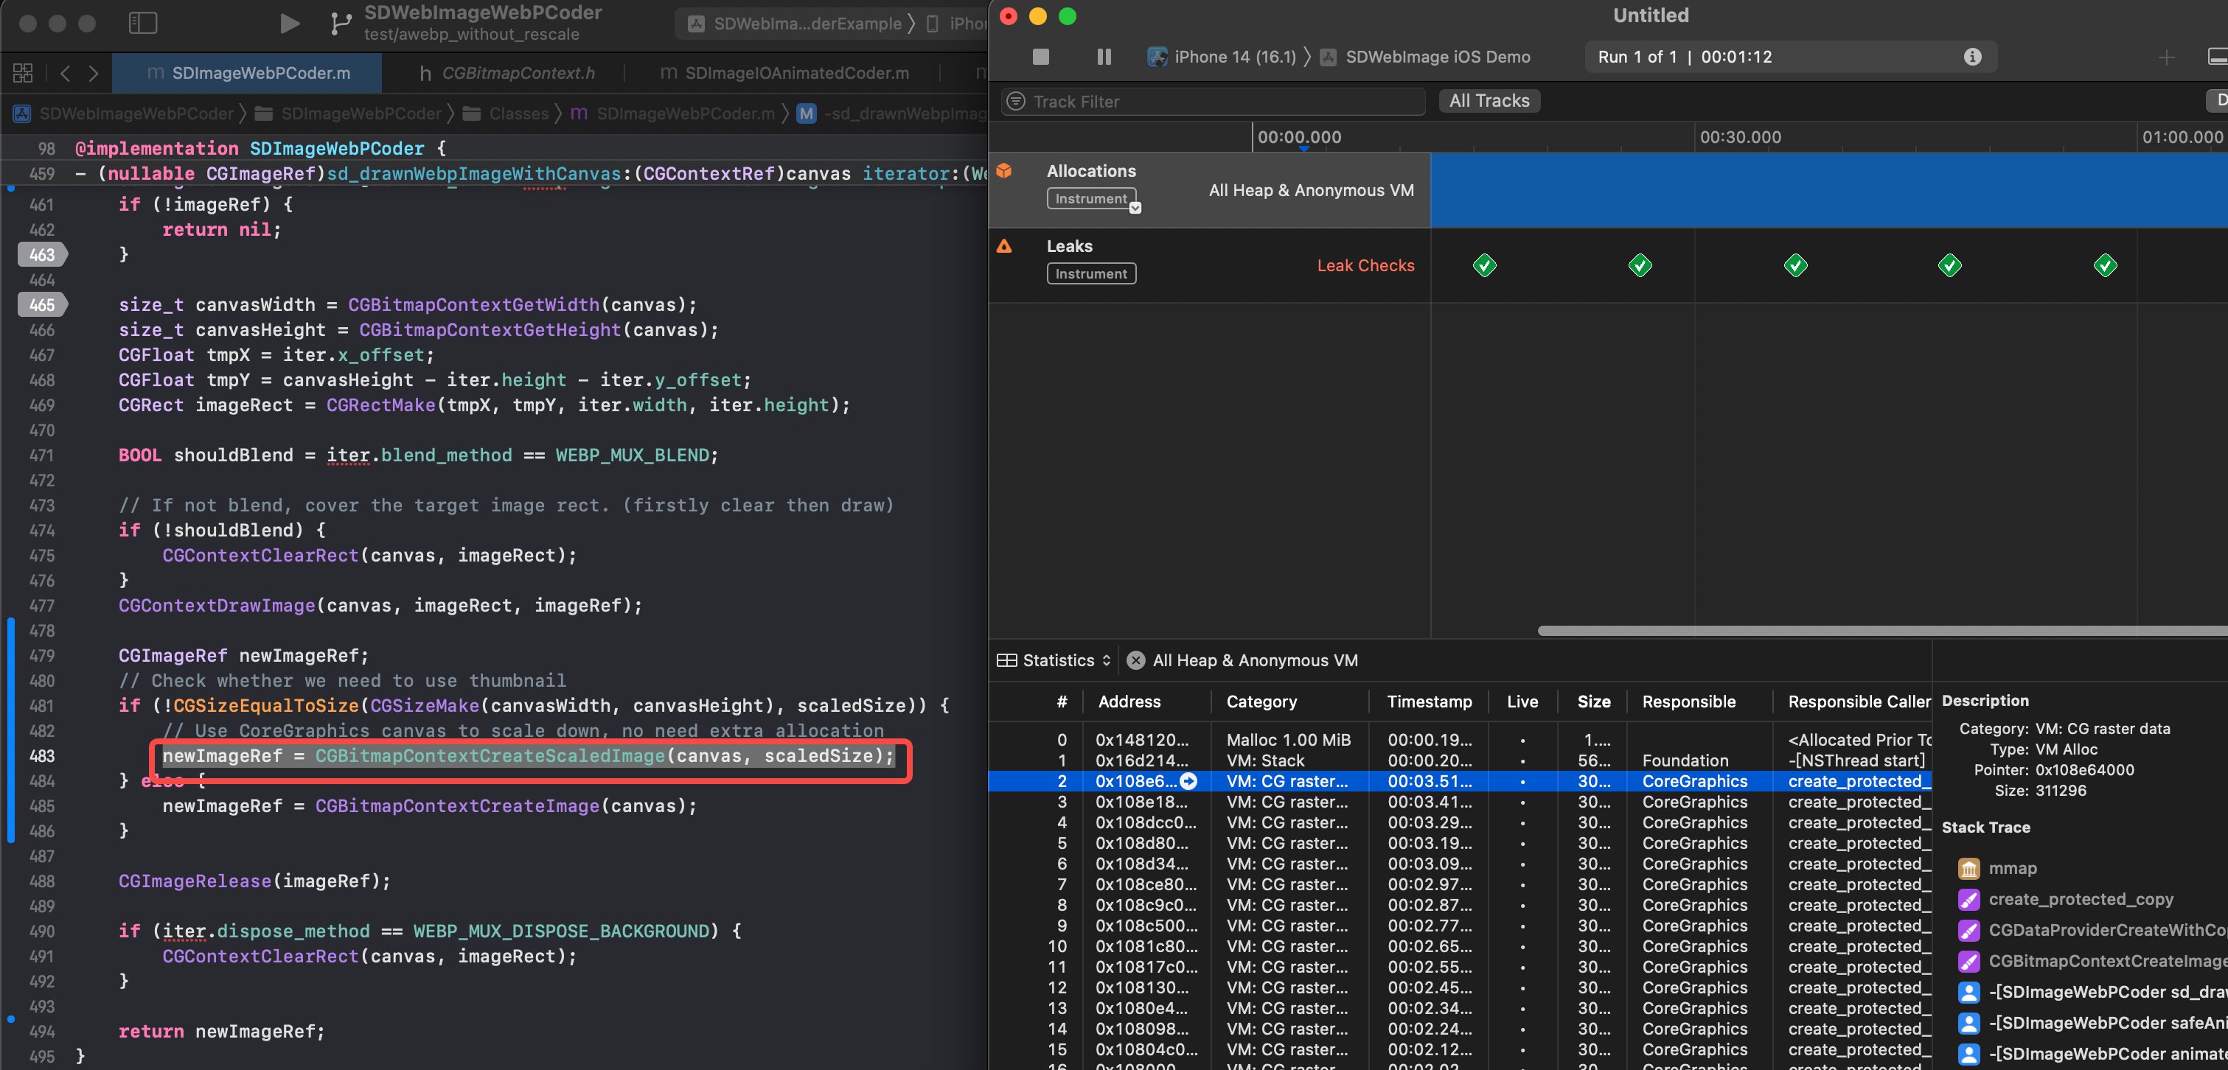Remove All Heap & Anonymous VM filter
This screenshot has height=1070, width=2228.
tap(1135, 660)
